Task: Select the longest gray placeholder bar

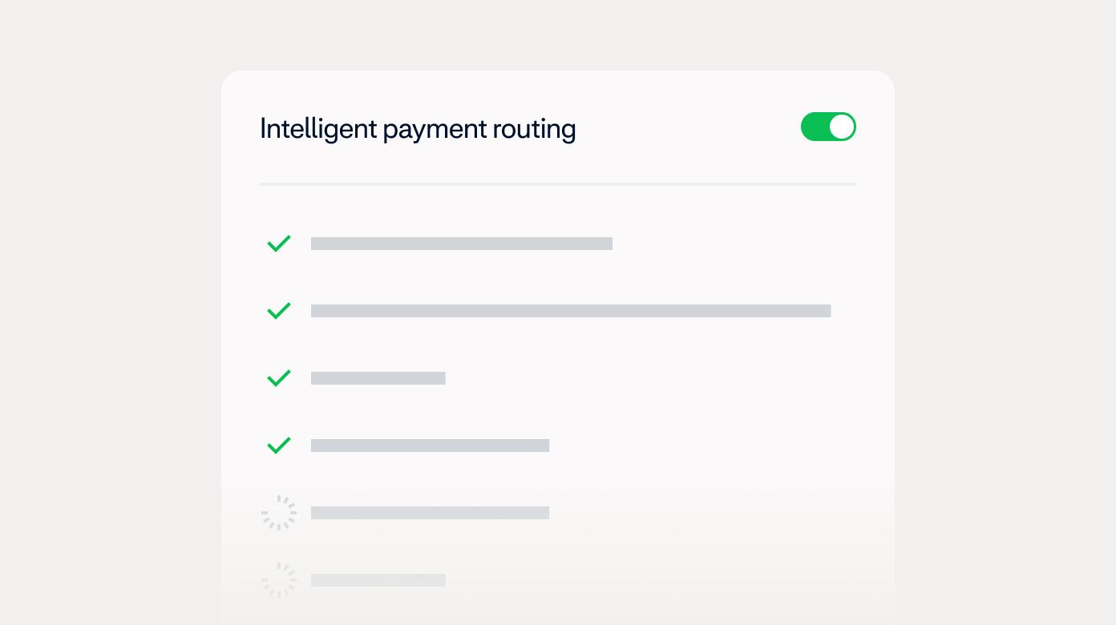Action: (571, 311)
